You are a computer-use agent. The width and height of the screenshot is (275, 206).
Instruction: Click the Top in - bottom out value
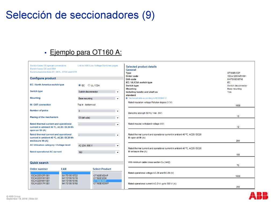click(x=86, y=105)
